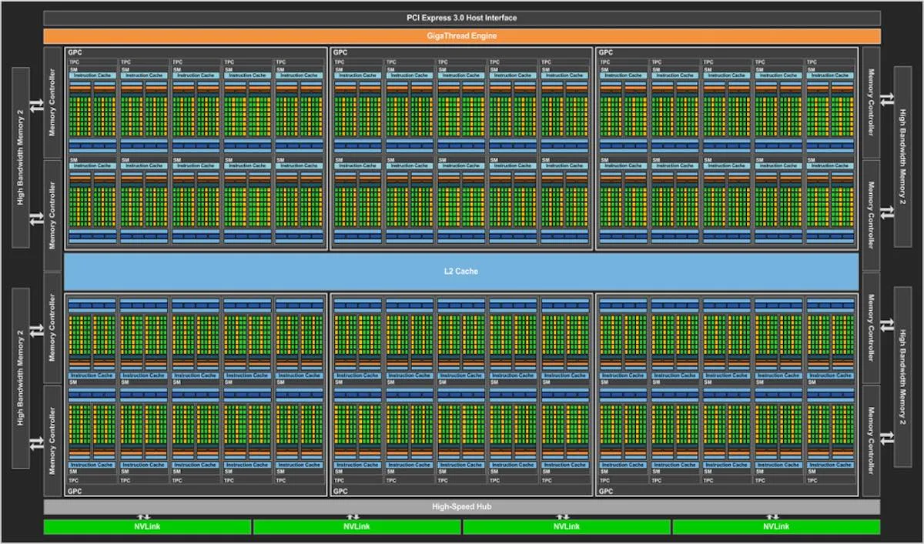The height and width of the screenshot is (544, 924).
Task: Click the PCI Express 3.0 Host Interface bar
Action: pos(462,18)
